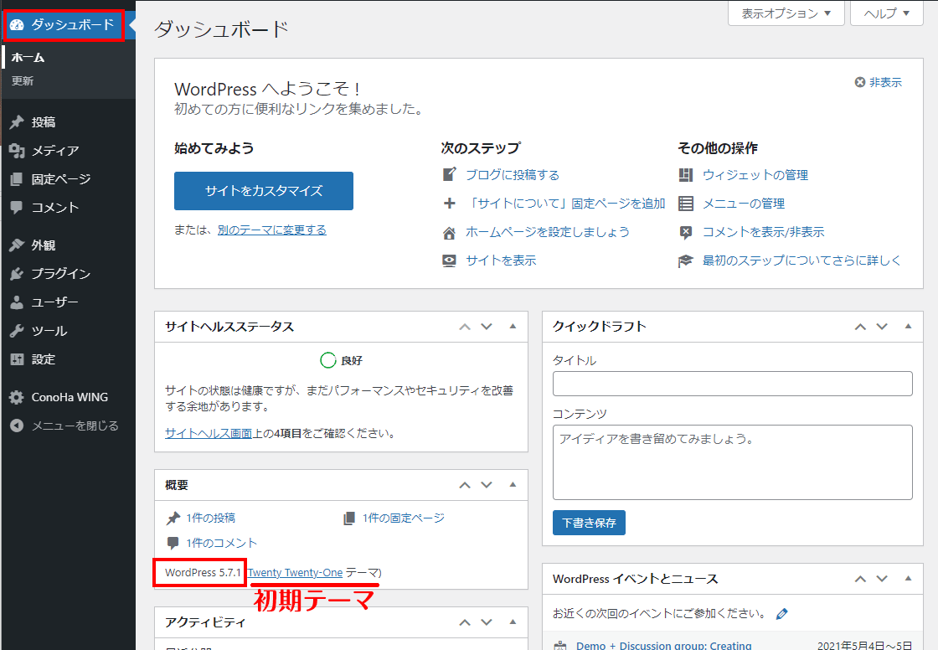Viewport: 938px width, 650px height.
Task: Open 別のテーマに変更する link
Action: coord(271,230)
